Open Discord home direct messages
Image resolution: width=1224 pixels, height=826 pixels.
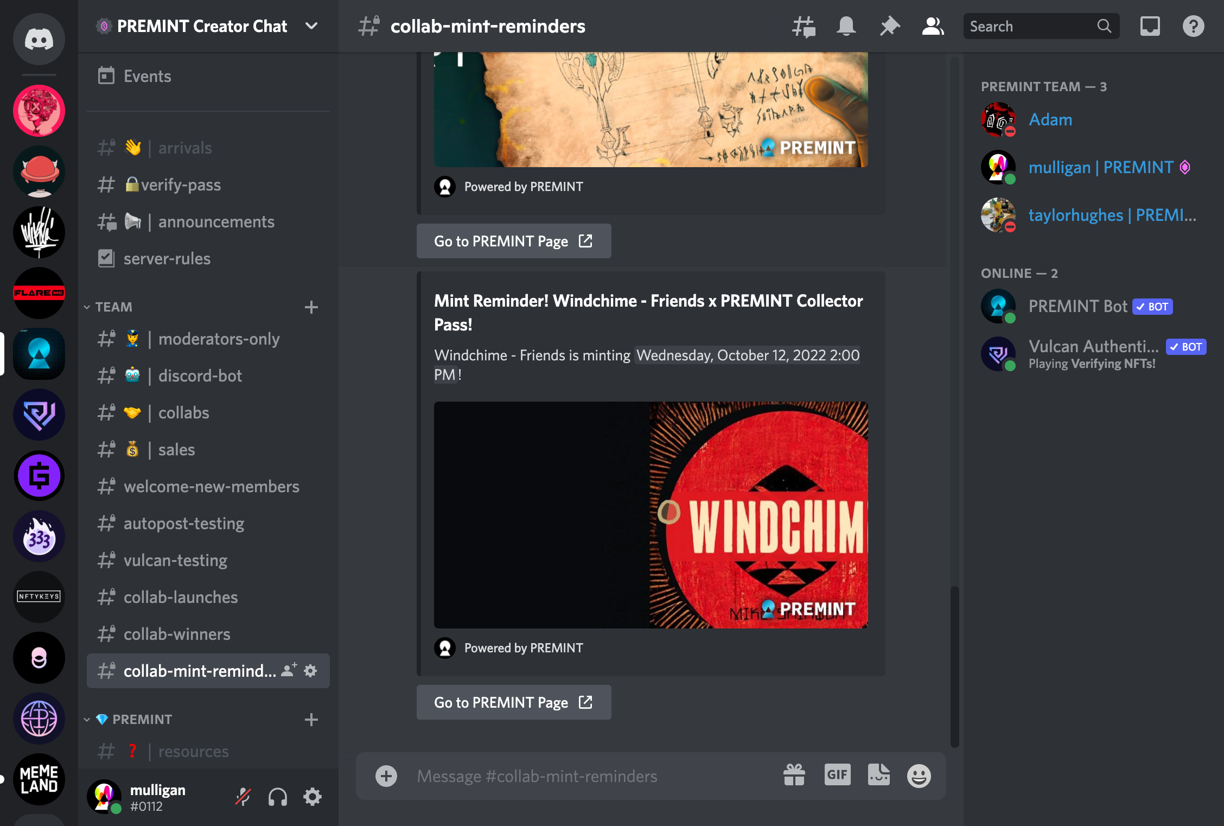coord(39,39)
